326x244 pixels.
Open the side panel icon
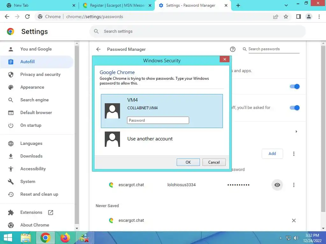(299, 17)
